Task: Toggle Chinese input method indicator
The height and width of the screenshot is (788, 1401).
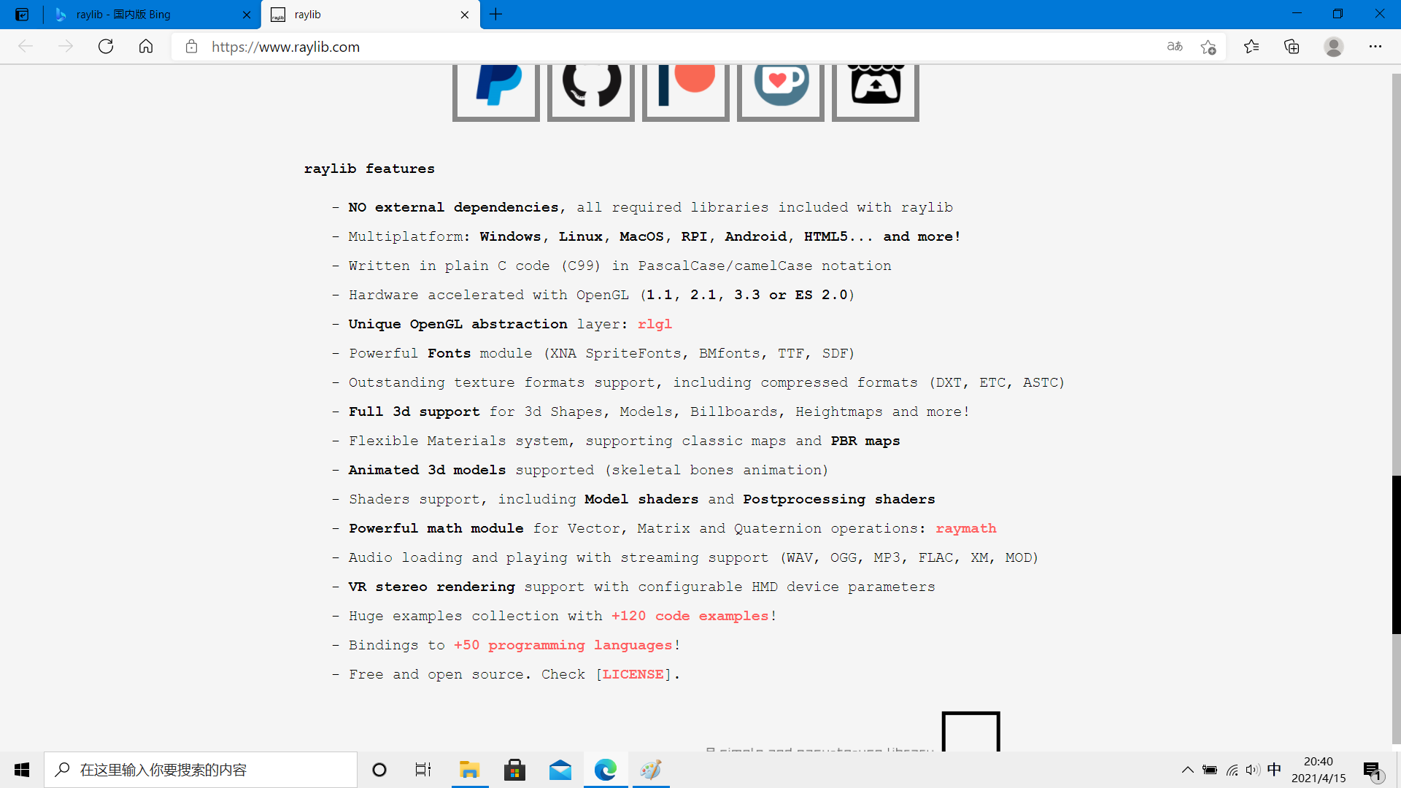Action: [1274, 770]
